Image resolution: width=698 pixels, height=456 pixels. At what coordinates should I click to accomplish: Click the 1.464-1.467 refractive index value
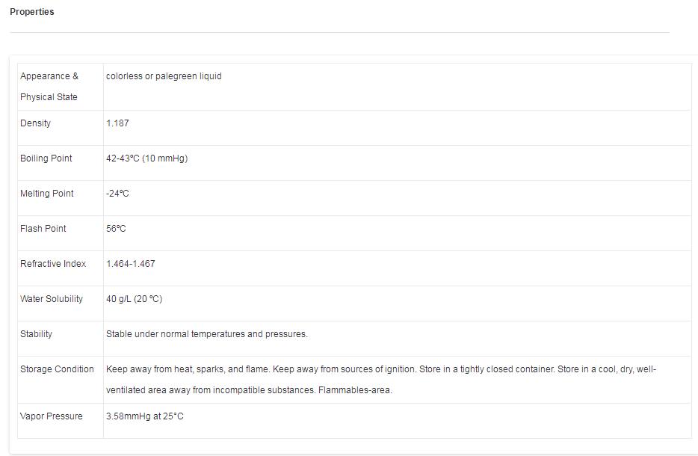click(x=131, y=264)
